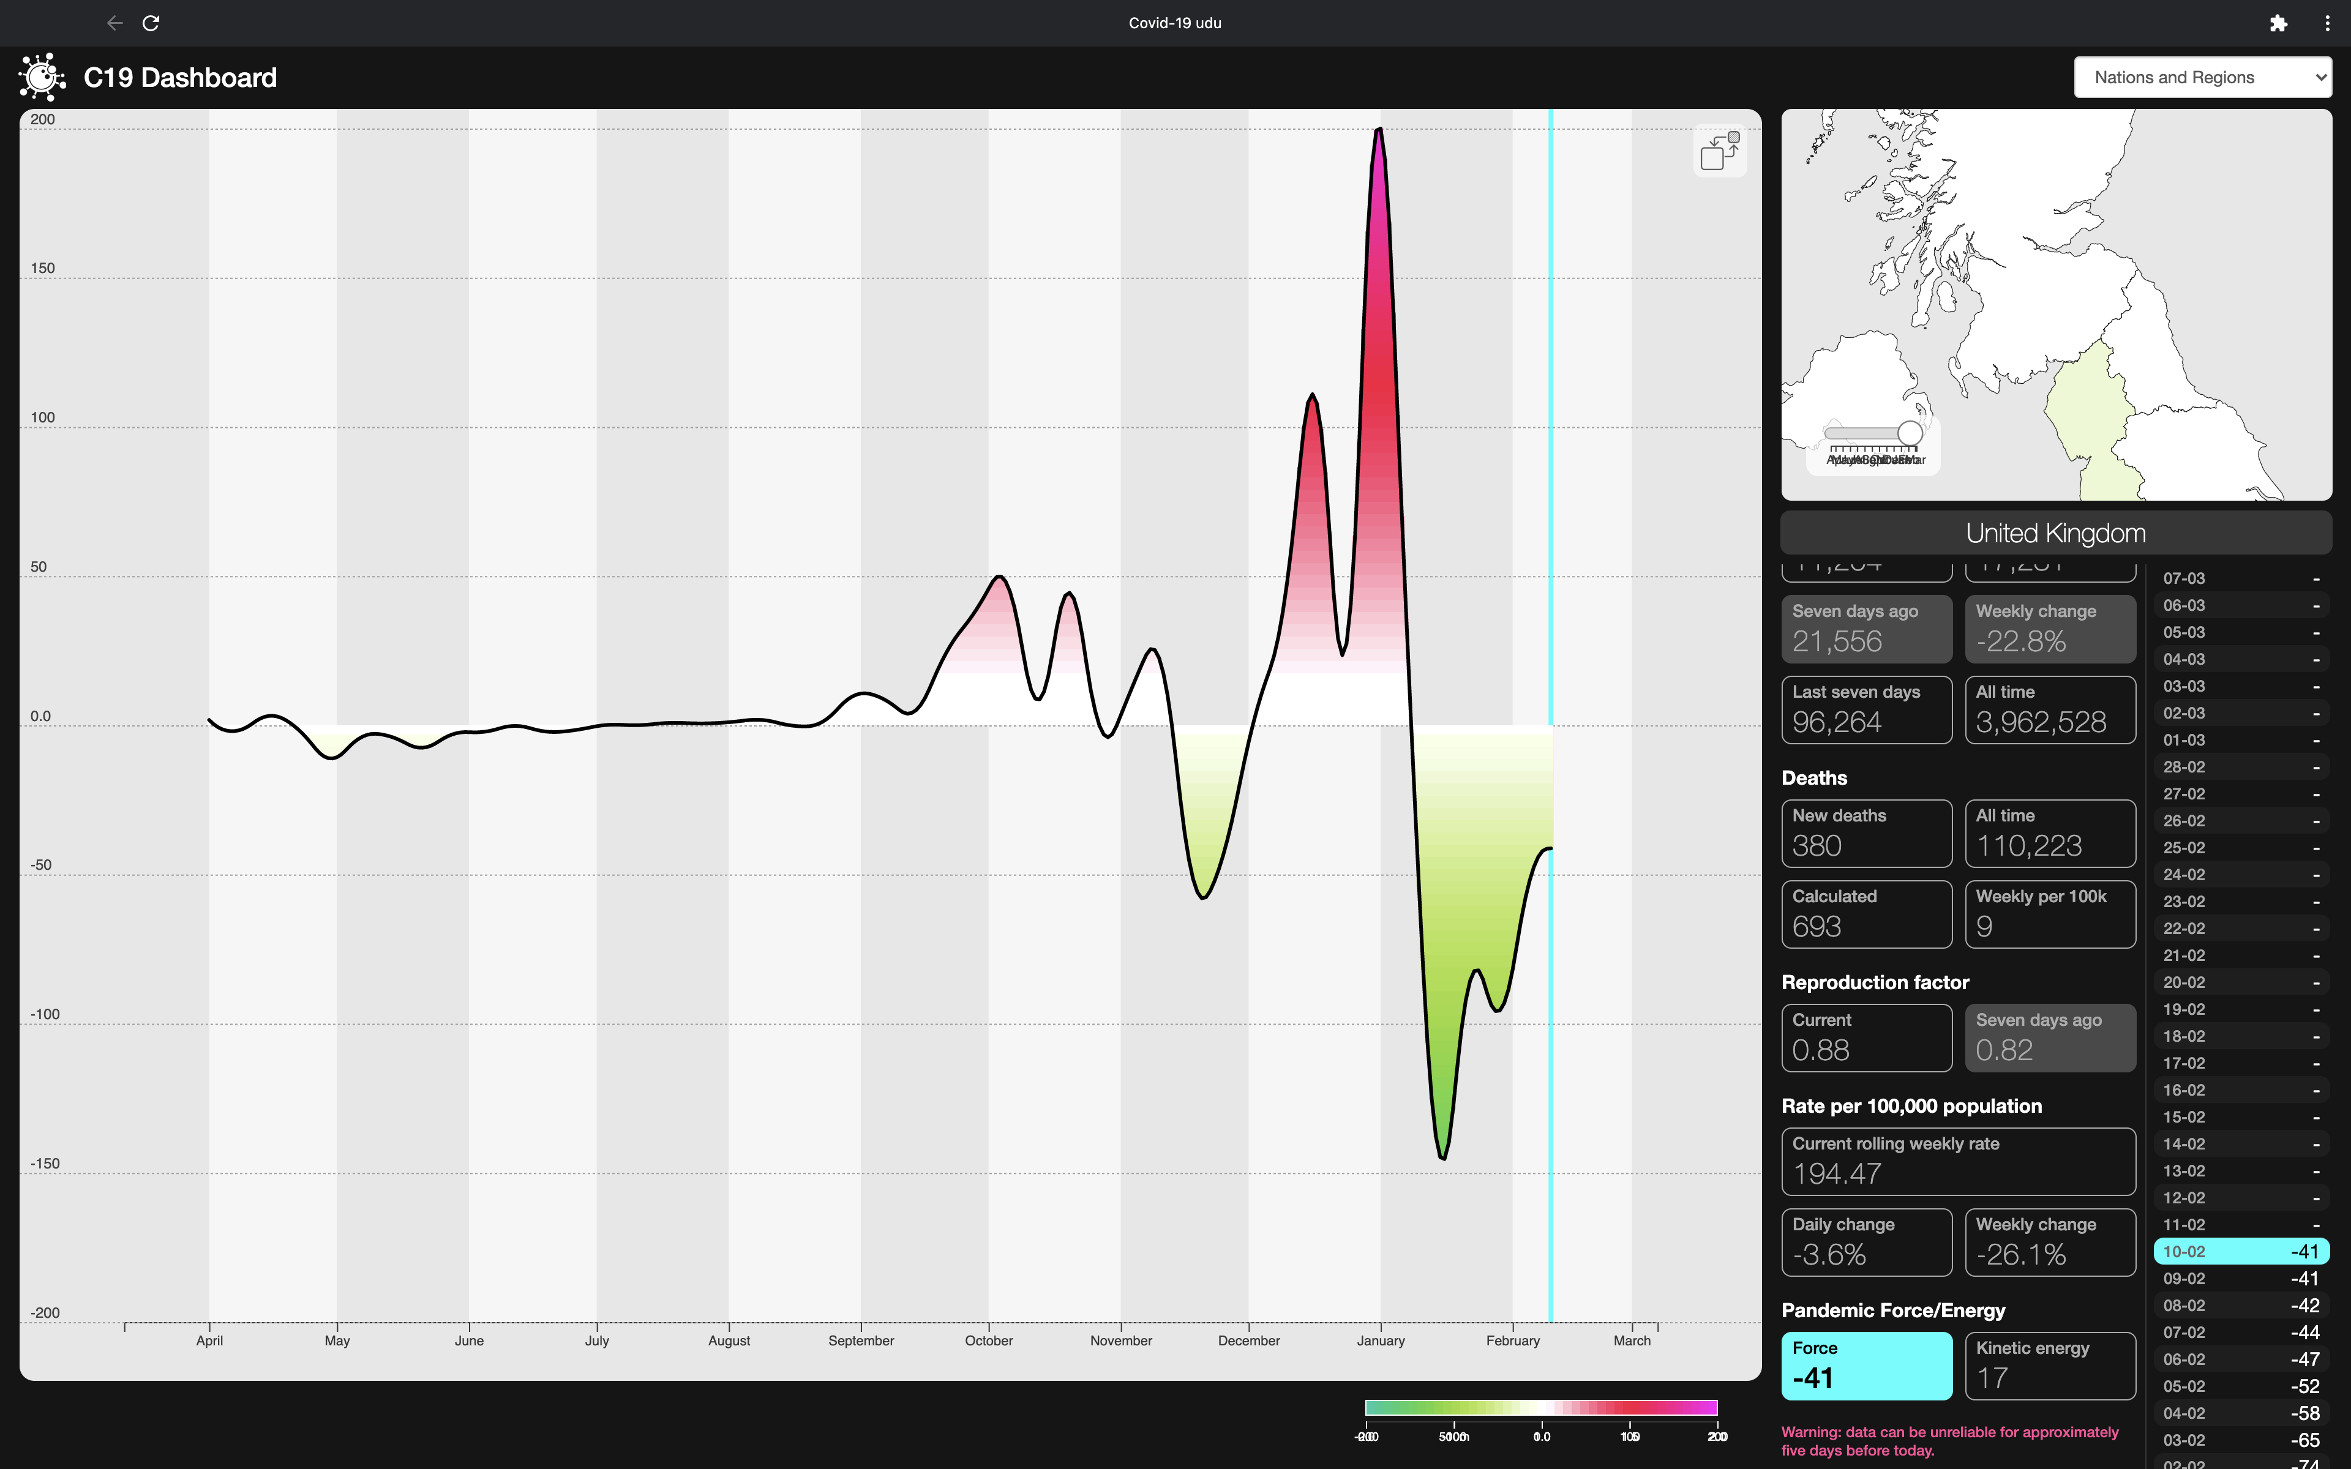Select the cases All time 3,962,528 card

coord(2050,710)
